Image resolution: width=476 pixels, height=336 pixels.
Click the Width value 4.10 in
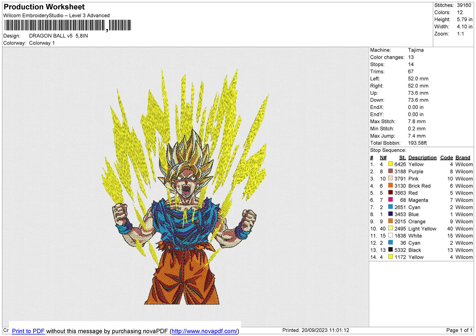464,27
